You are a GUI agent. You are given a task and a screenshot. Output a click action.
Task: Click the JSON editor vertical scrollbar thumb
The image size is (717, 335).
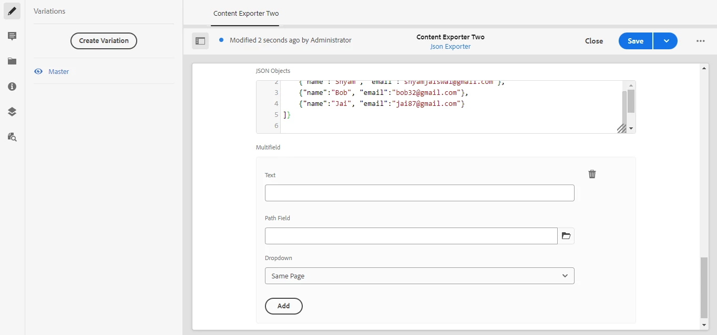[x=631, y=101]
